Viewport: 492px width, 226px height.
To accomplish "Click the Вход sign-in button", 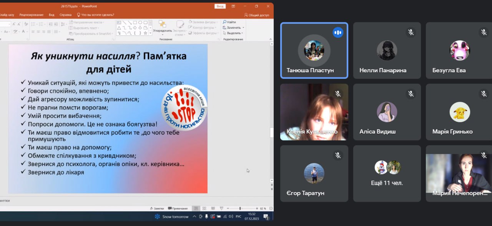I will click(220, 6).
